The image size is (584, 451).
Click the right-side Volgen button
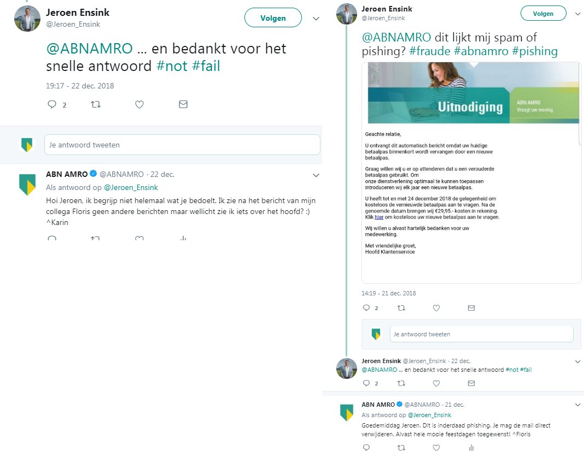tap(543, 14)
